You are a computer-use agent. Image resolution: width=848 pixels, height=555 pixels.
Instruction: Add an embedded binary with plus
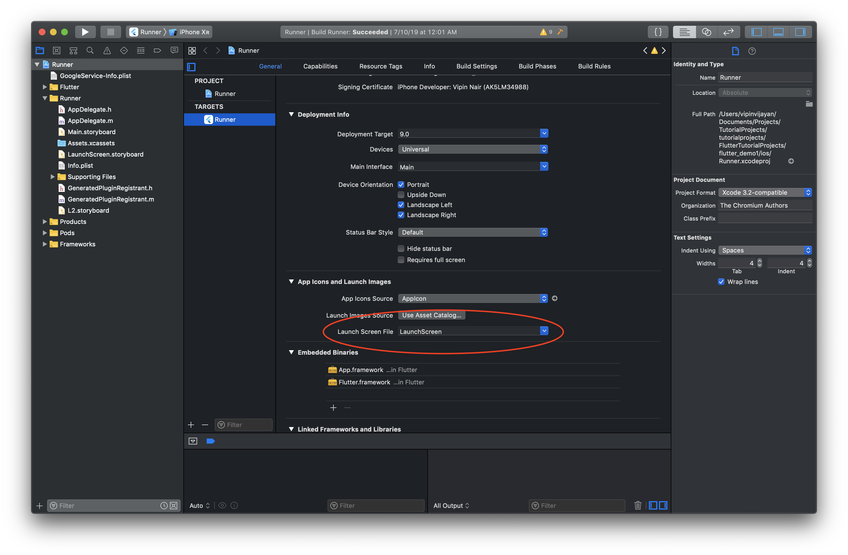[333, 408]
